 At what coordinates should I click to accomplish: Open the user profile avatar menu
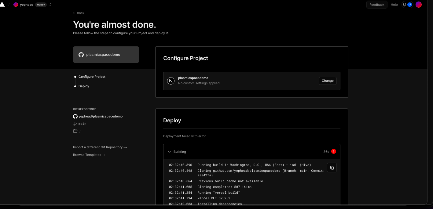[418, 5]
